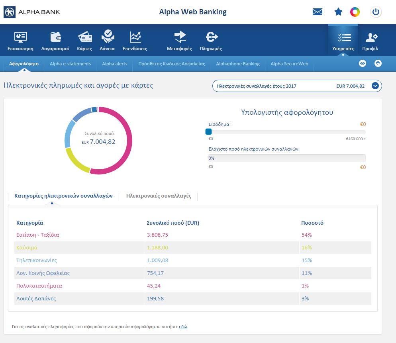Click the amount 1.188,00

tap(157, 247)
